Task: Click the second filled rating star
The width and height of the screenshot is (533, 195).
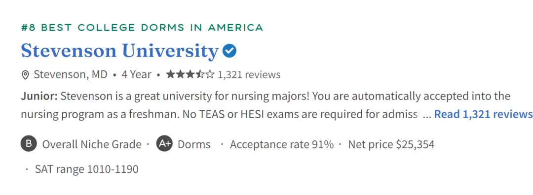Action: point(181,74)
